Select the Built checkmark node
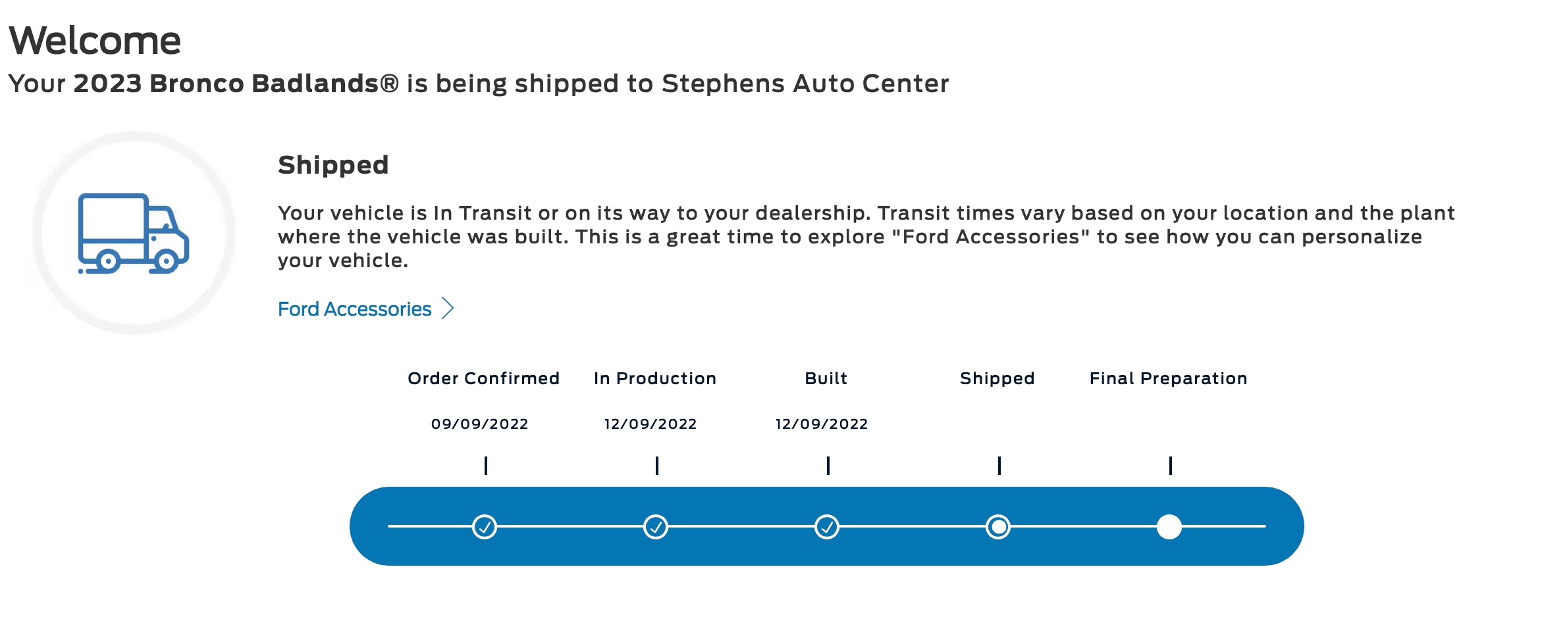Image resolution: width=1567 pixels, height=617 pixels. point(827,527)
